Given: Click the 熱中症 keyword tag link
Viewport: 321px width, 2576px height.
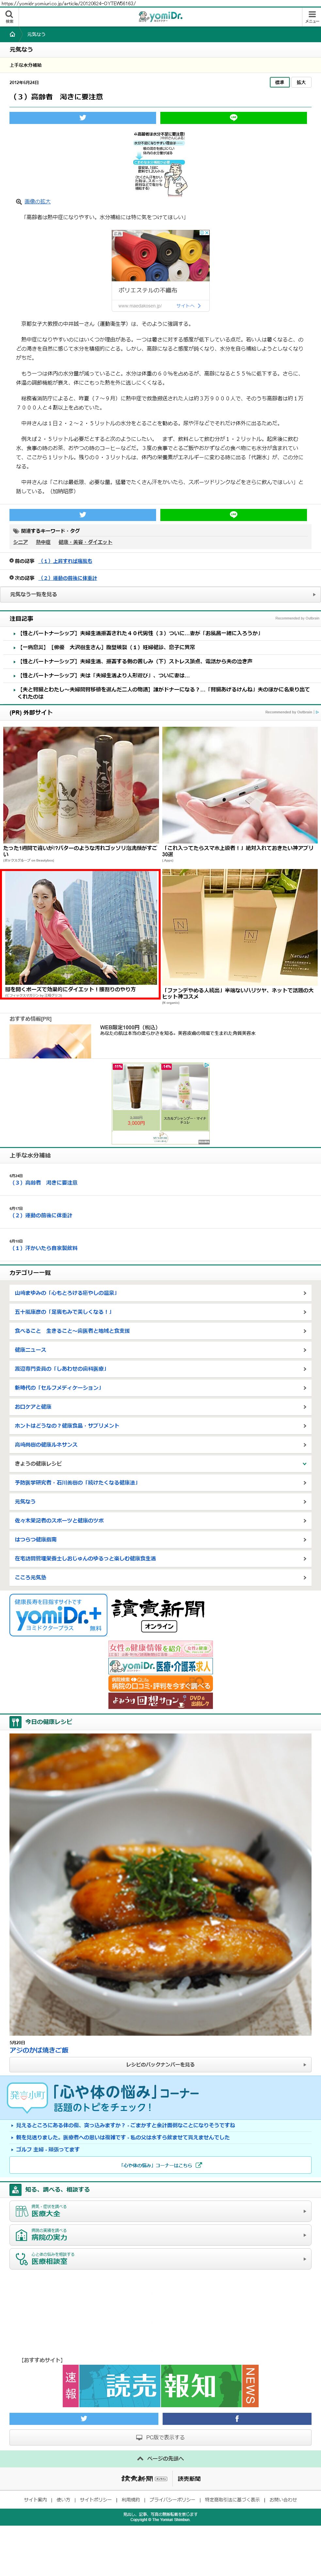Looking at the screenshot, I should click(x=43, y=542).
